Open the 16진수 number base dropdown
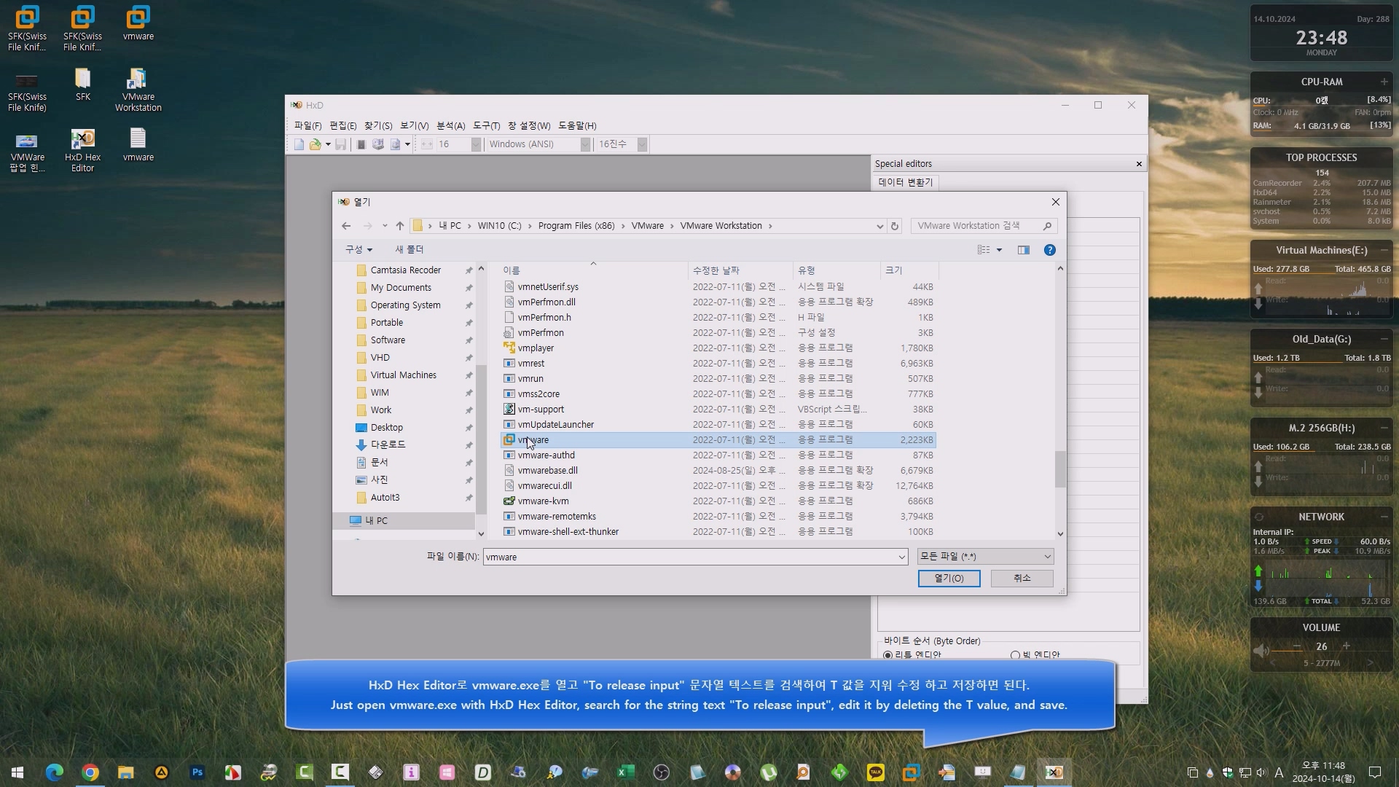The image size is (1399, 787). pyautogui.click(x=642, y=144)
